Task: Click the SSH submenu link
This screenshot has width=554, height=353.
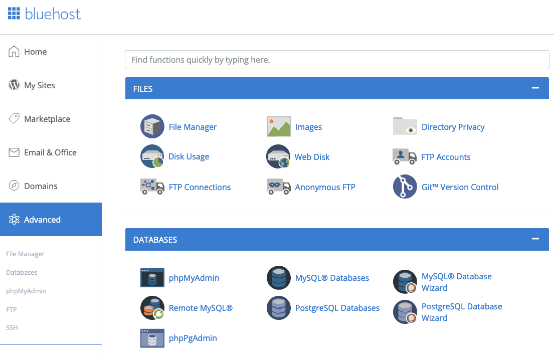Action: click(x=12, y=327)
